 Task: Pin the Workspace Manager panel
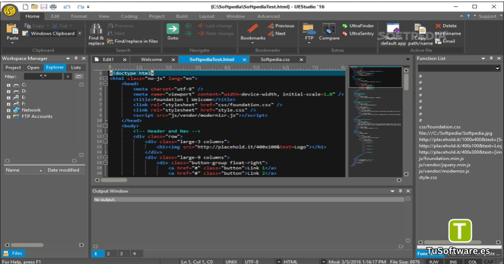pyautogui.click(x=76, y=58)
